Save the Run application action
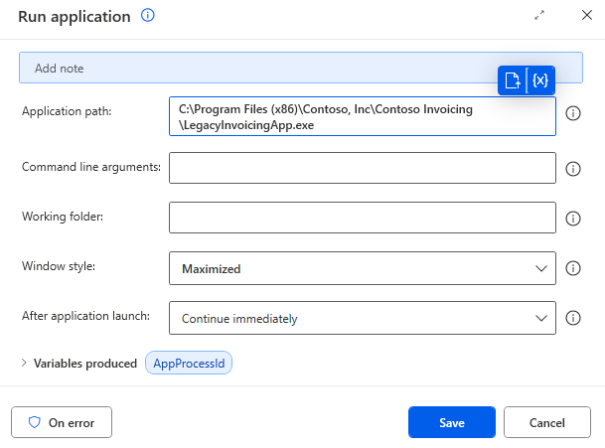The height and width of the screenshot is (448, 605). pos(452,422)
